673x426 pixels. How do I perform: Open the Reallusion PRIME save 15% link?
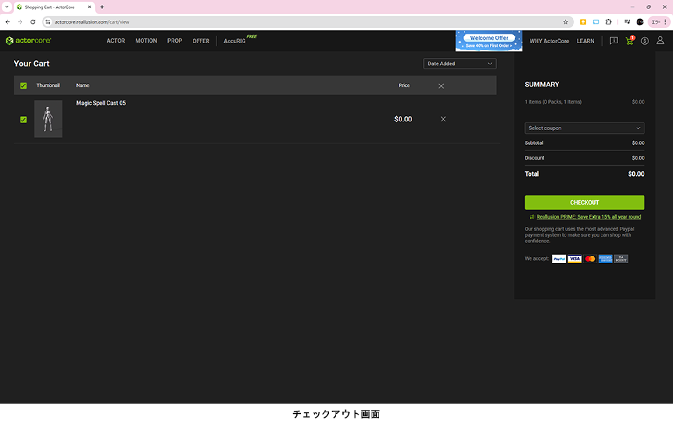click(589, 217)
